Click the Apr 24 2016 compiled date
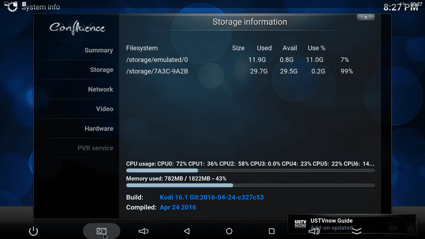 (x=178, y=207)
